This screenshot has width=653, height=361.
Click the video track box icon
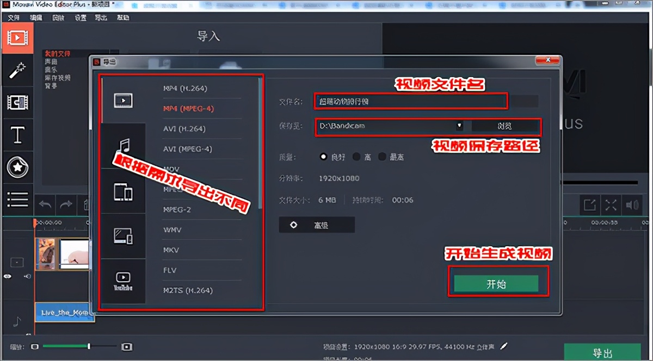point(16,263)
